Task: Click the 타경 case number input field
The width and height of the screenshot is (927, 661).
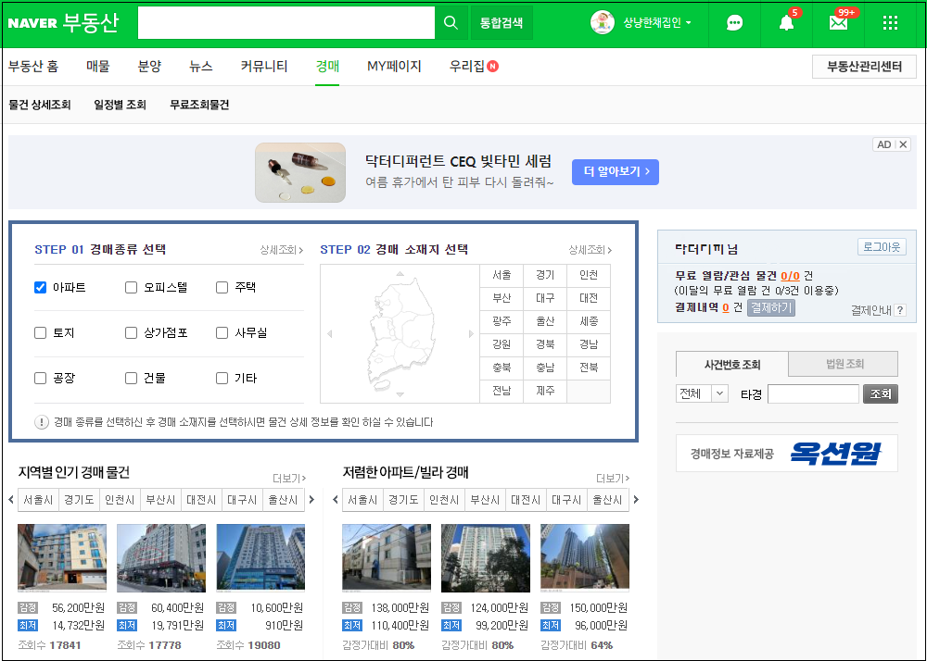Action: (x=813, y=393)
